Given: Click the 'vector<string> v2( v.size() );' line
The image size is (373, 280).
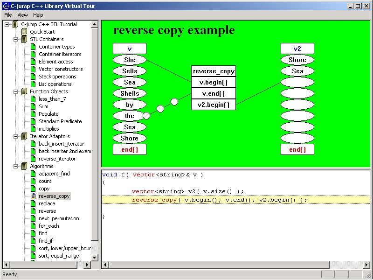Looking at the screenshot, I should pos(188,191).
